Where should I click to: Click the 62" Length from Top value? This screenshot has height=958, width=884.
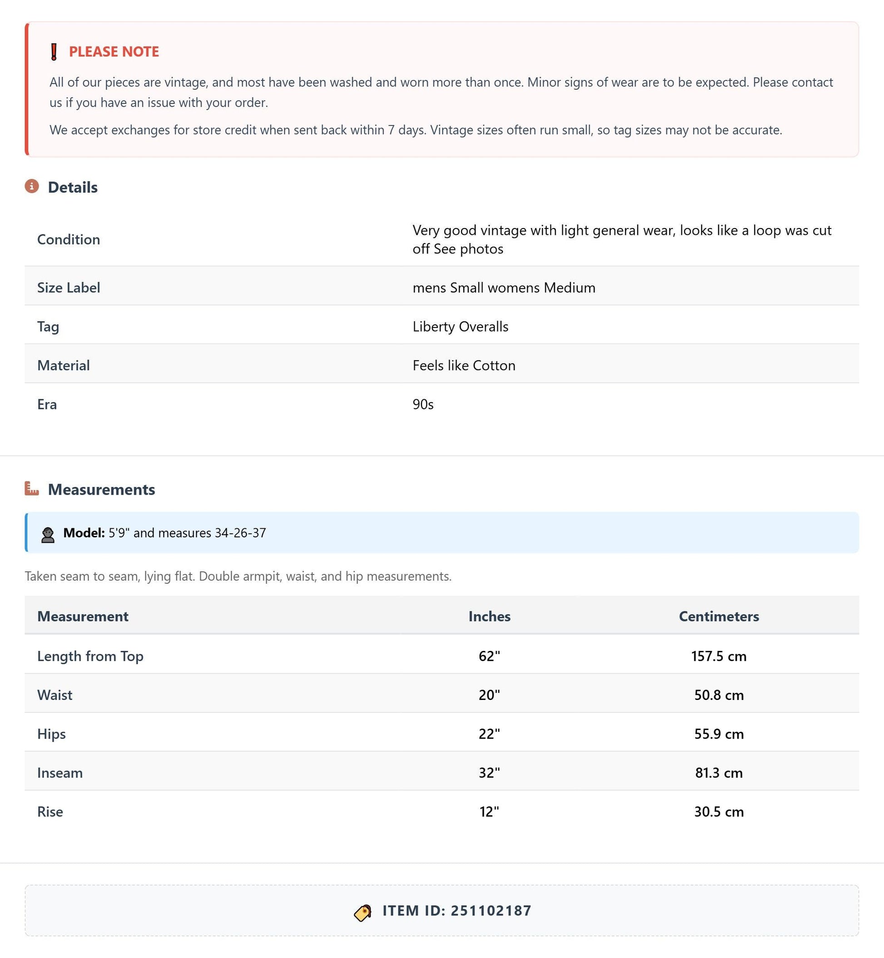point(489,656)
